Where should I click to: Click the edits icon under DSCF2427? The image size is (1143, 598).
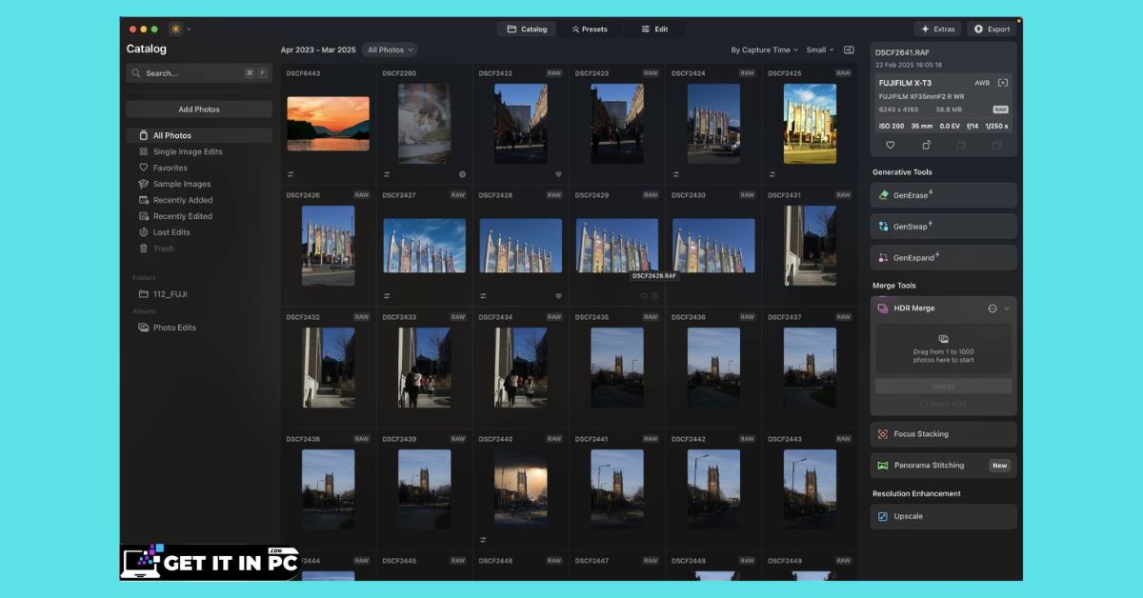(x=387, y=296)
